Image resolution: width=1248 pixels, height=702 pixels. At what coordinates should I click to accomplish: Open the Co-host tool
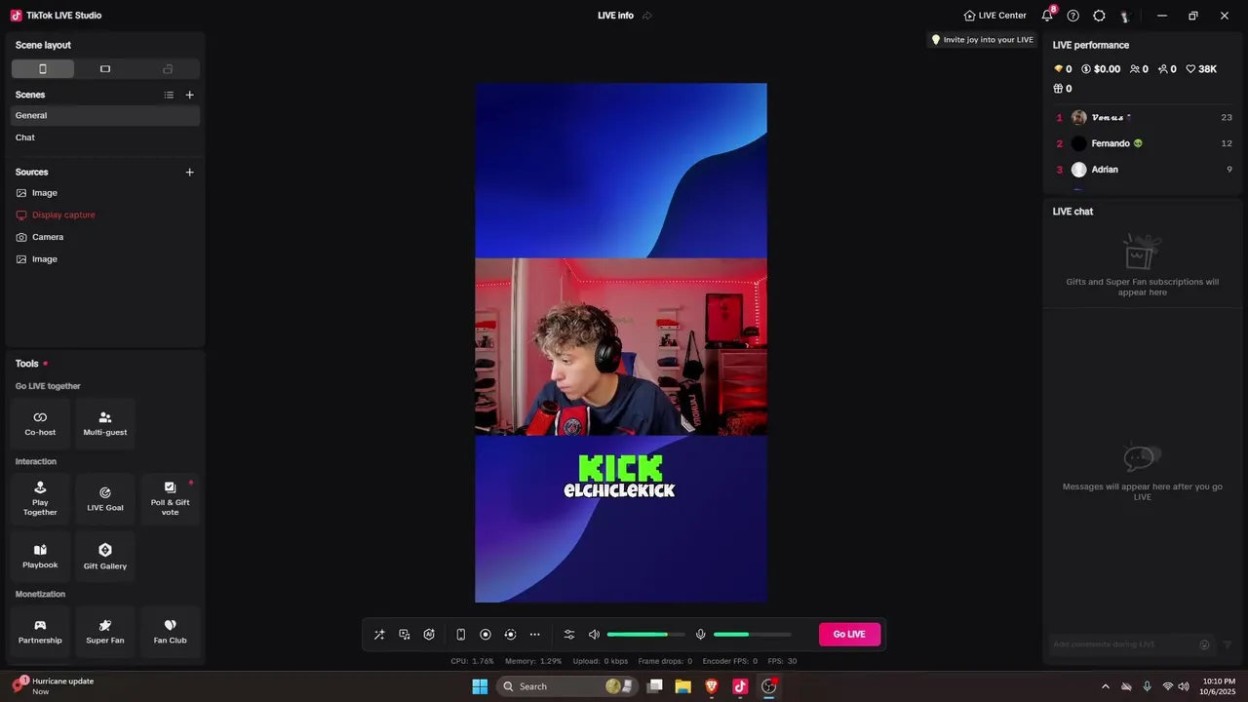point(40,423)
